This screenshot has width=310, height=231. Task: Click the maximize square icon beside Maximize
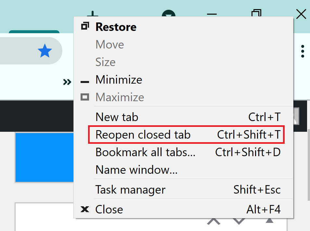click(85, 97)
